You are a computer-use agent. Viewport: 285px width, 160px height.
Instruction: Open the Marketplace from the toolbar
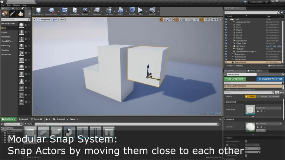tap(75, 11)
